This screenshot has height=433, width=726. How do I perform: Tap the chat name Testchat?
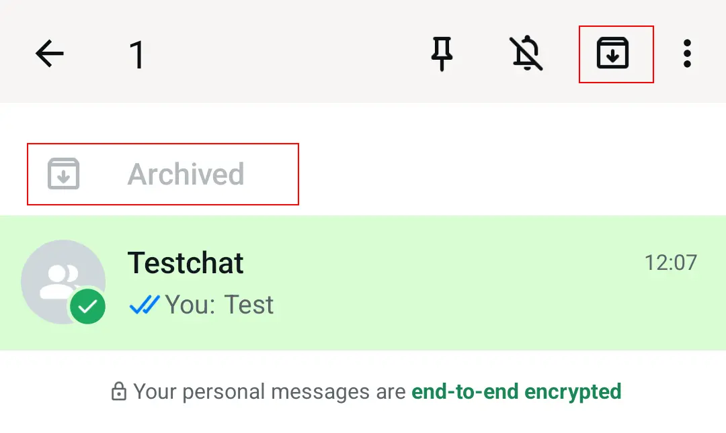pos(186,263)
